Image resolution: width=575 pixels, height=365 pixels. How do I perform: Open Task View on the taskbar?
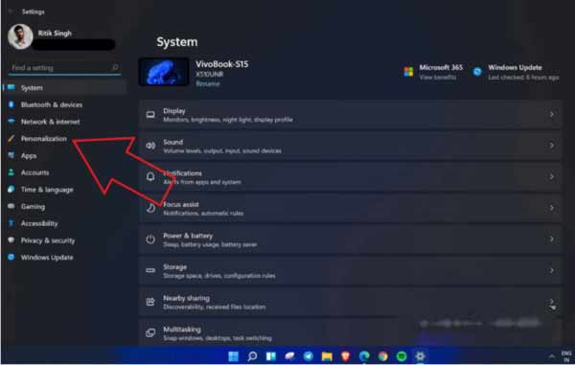pyautogui.click(x=270, y=355)
